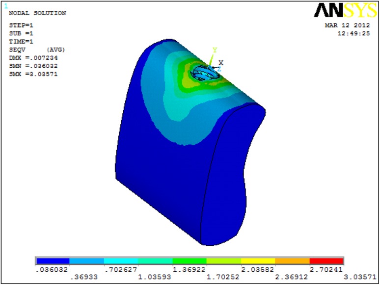This screenshot has width=380, height=285.
Task: Click the red legend color band
Action: (326, 261)
